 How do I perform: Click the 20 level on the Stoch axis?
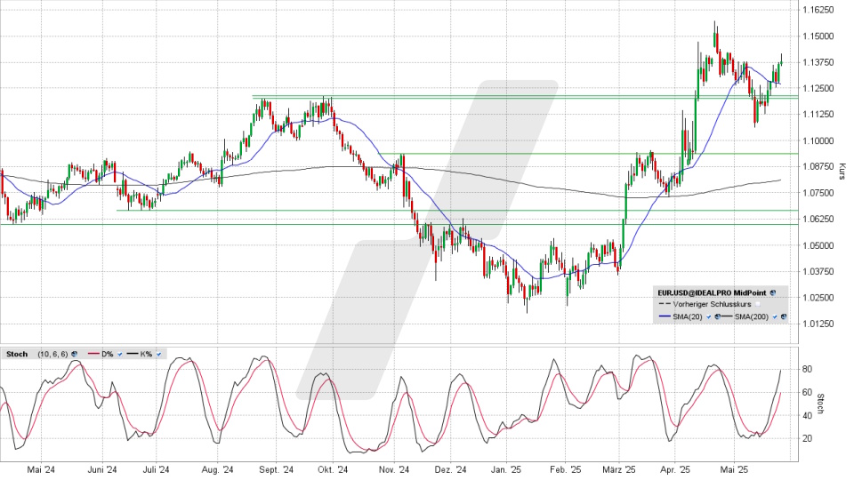(x=807, y=438)
